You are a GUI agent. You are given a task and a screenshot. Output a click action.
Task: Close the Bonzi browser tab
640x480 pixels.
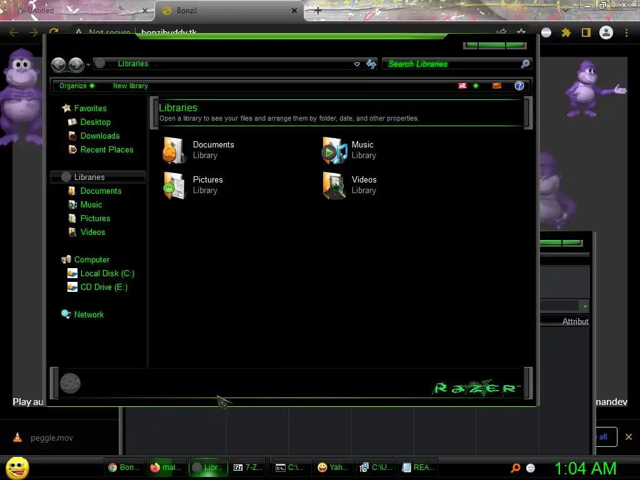(294, 11)
